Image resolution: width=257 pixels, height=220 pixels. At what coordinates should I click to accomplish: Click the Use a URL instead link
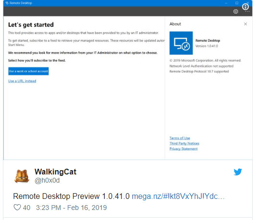tap(22, 81)
